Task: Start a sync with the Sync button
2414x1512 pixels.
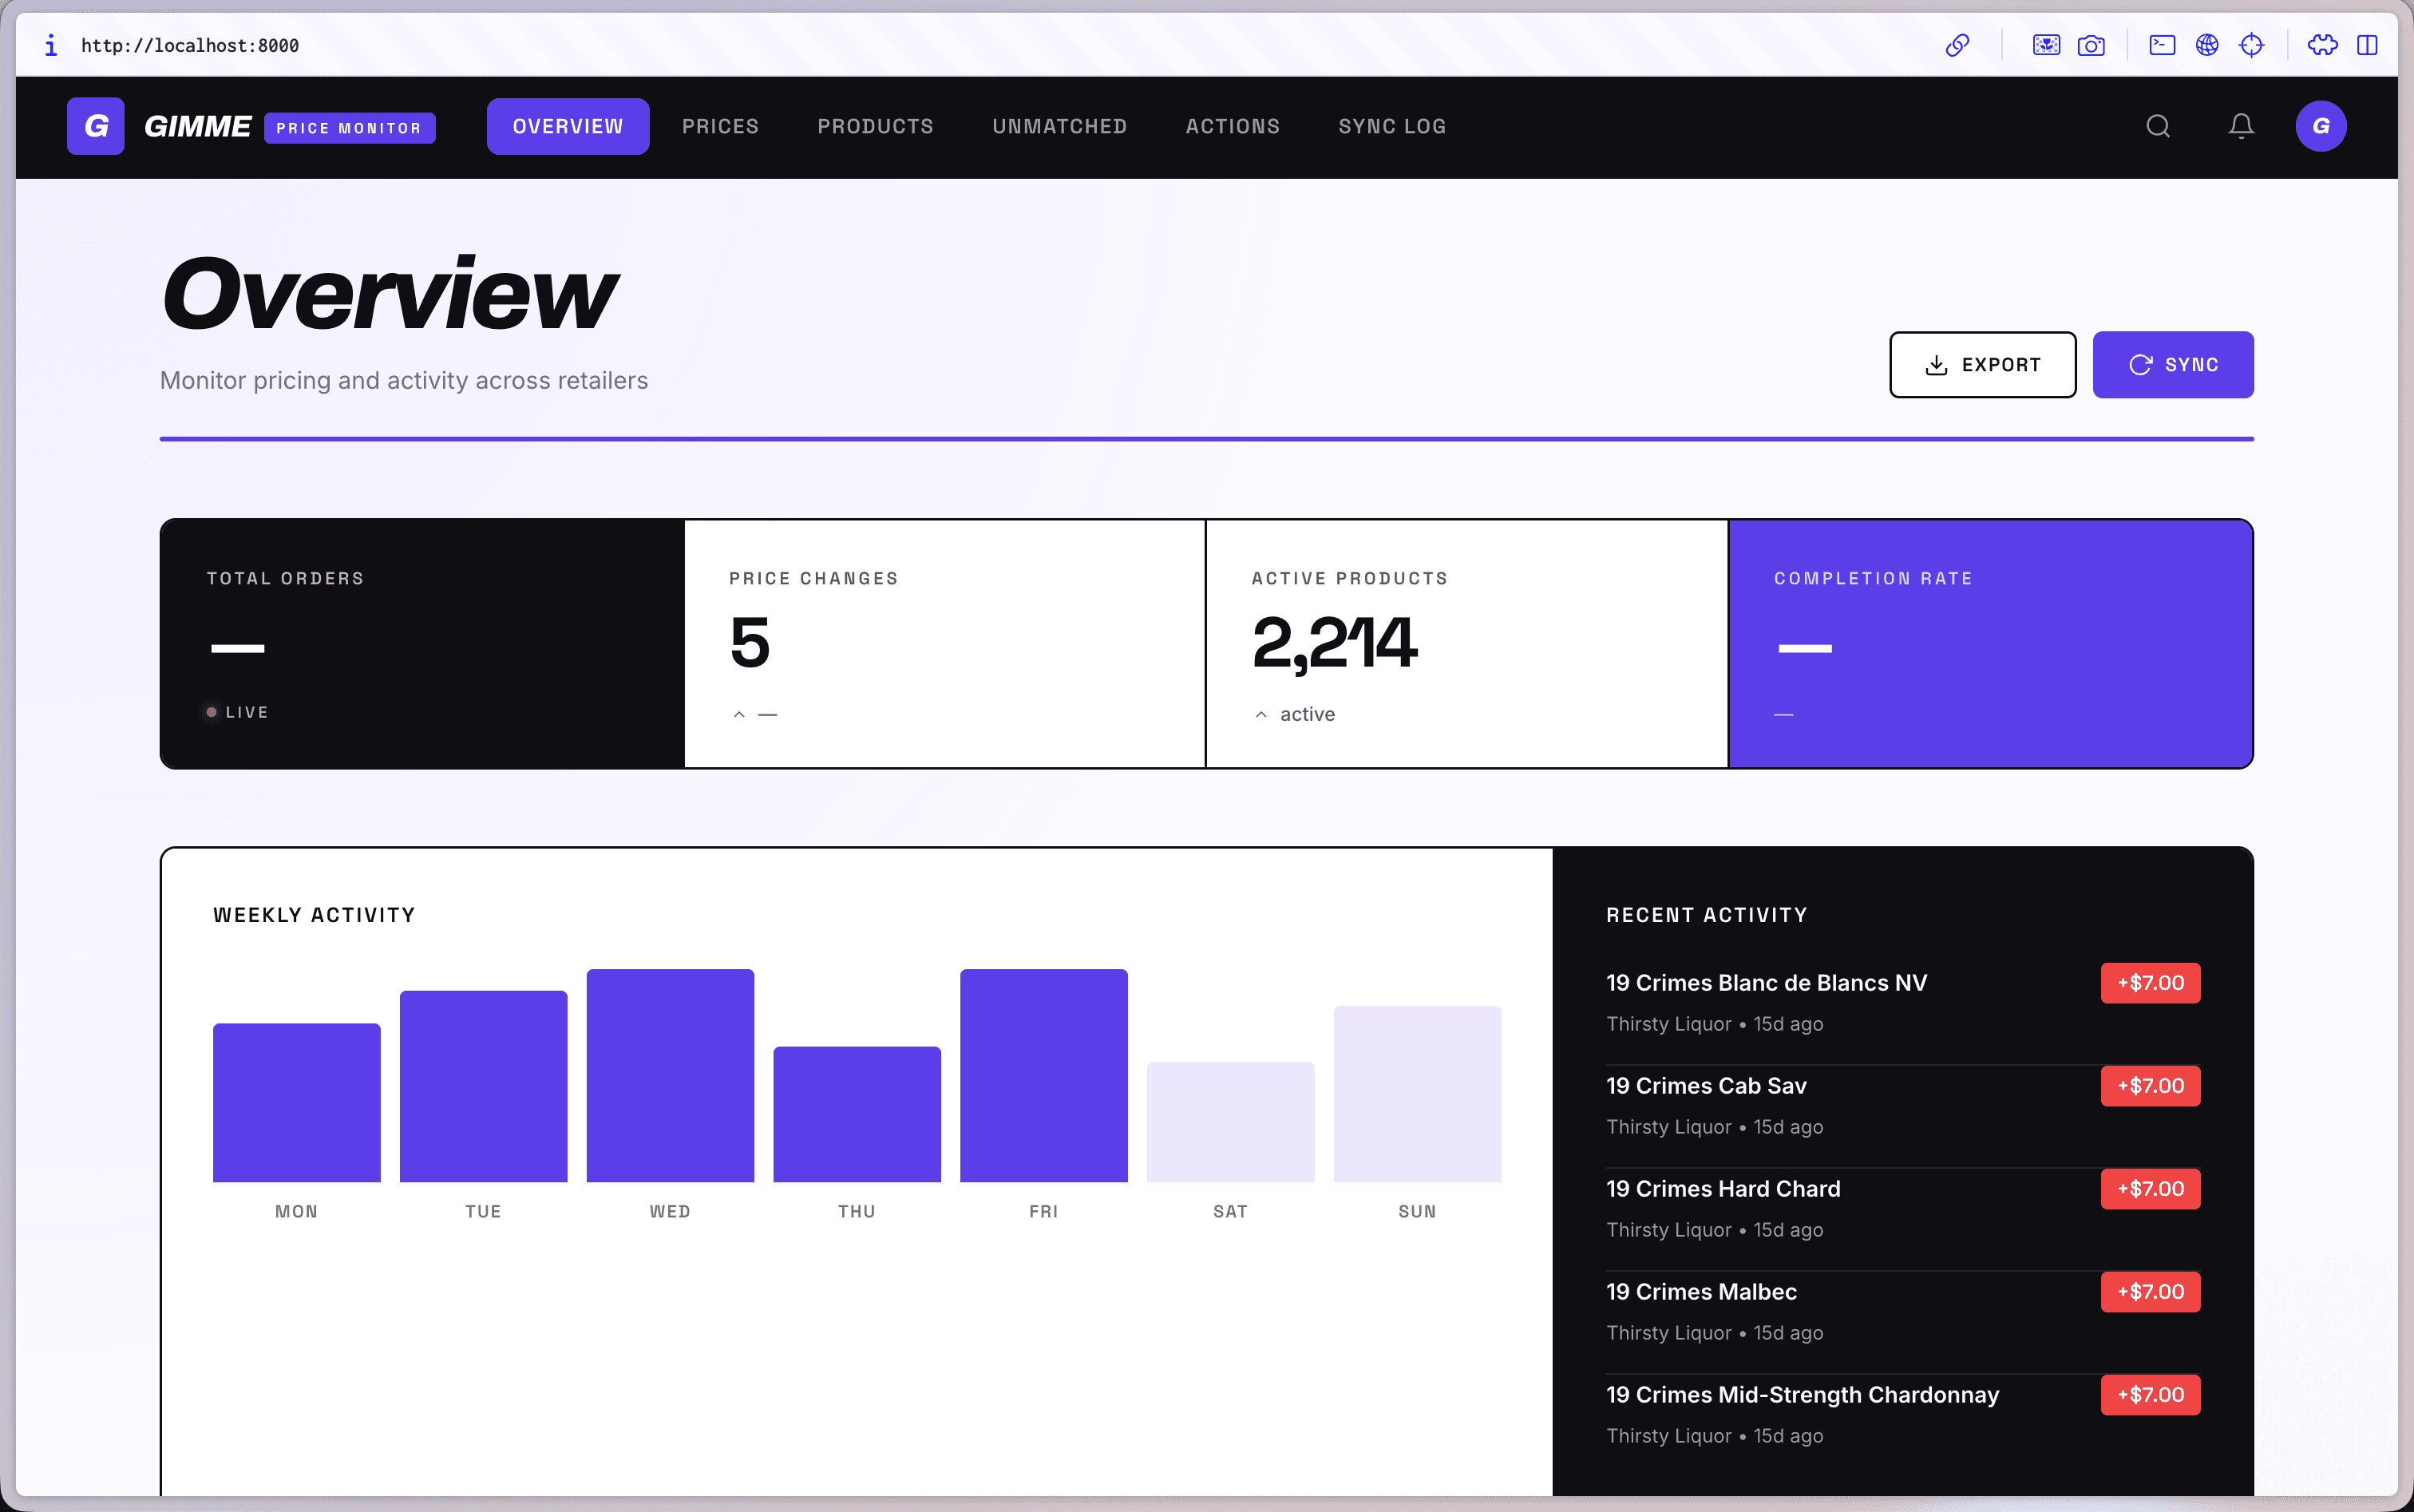Action: [2172, 365]
